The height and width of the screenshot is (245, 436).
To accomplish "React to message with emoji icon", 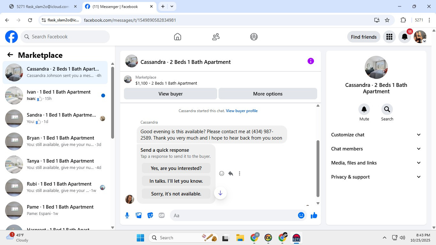I will (222, 173).
